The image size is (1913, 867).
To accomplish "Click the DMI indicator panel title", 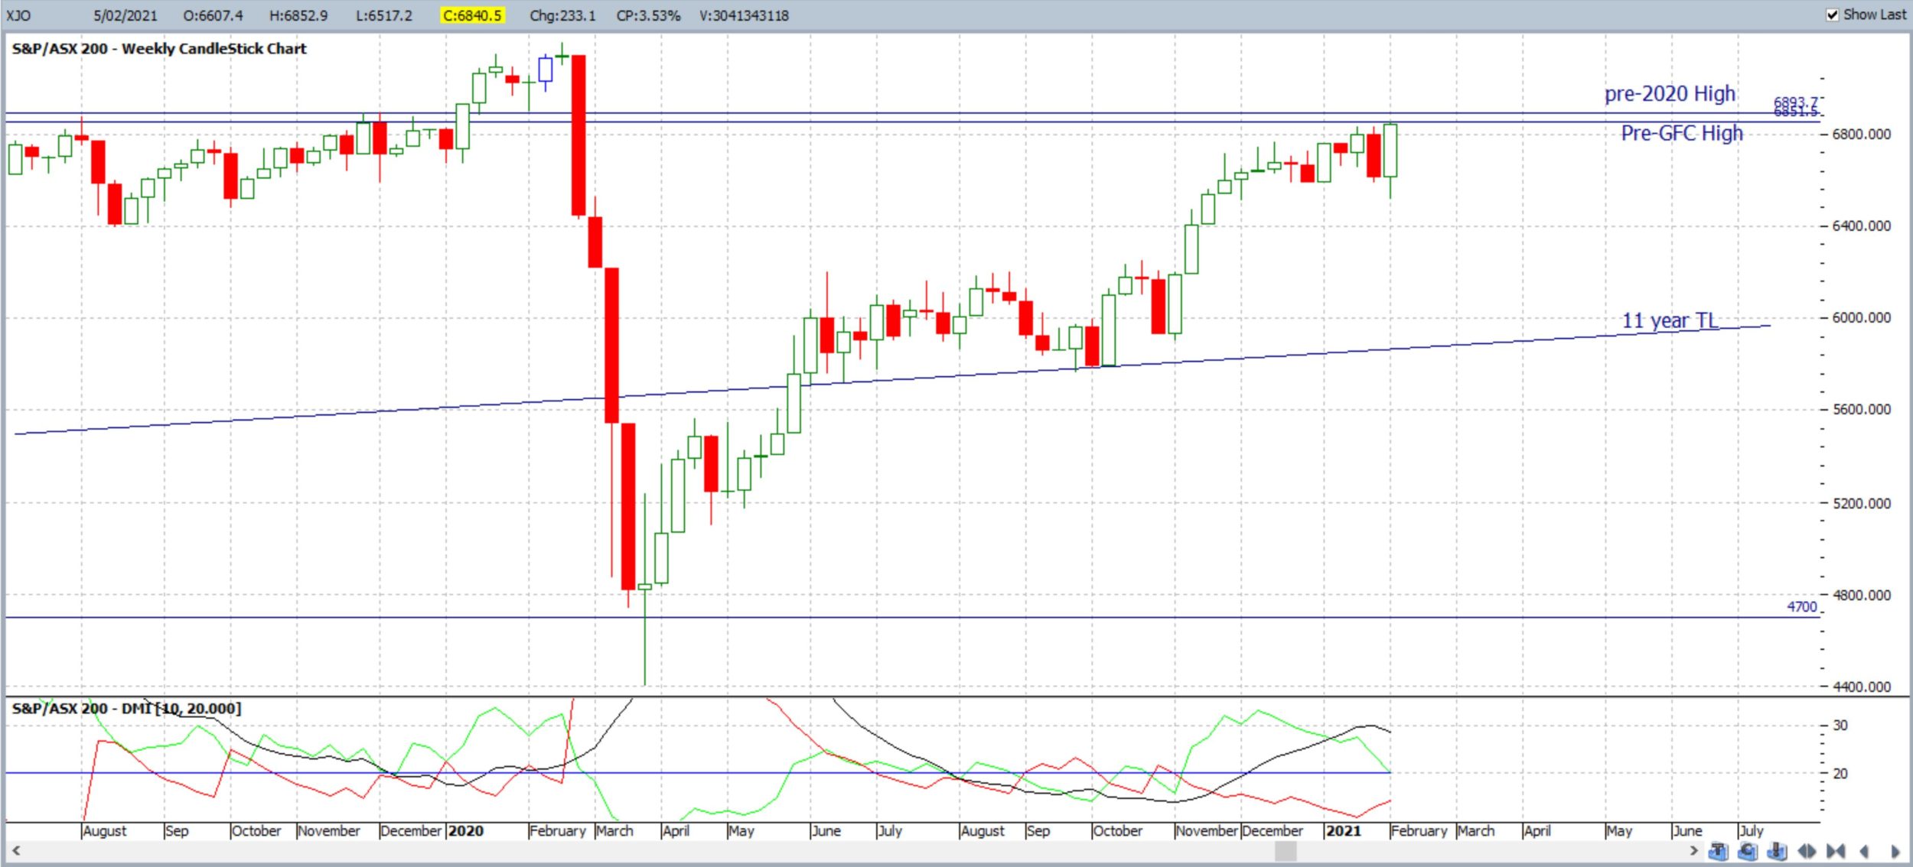I will point(126,708).
